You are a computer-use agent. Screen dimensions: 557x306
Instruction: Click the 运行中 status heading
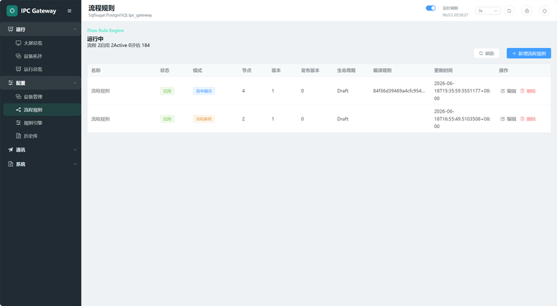[95, 39]
